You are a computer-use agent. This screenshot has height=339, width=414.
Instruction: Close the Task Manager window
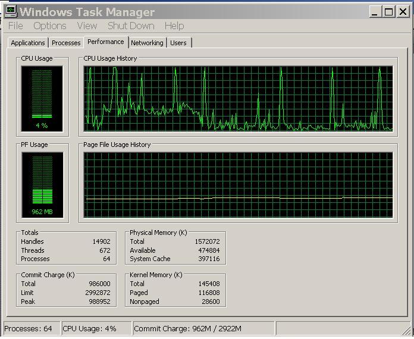(403, 12)
